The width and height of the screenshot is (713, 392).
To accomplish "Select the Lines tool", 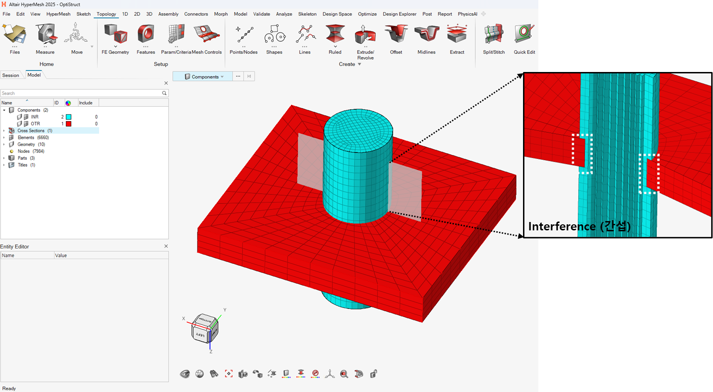I will click(305, 39).
